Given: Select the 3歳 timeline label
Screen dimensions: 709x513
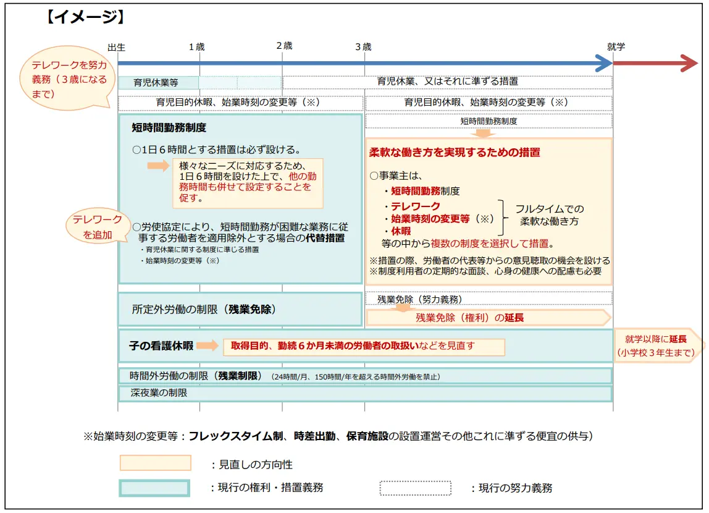Looking at the screenshot, I should (363, 46).
